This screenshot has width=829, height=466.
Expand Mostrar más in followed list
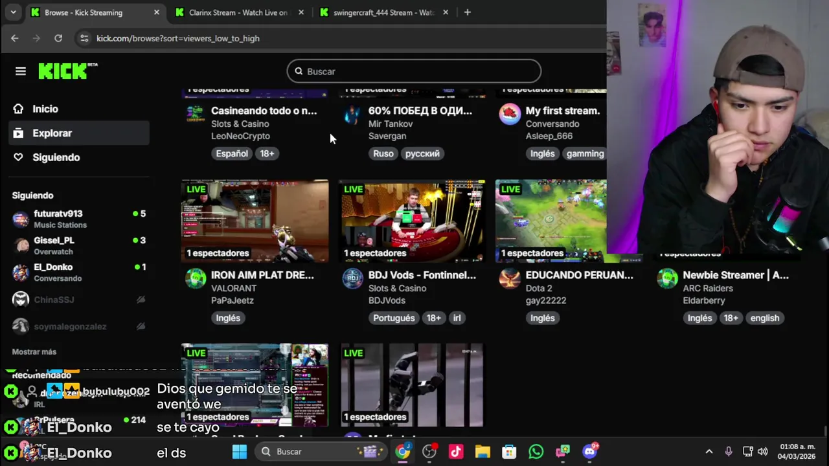34,351
